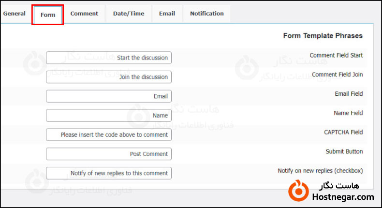
Task: Go to the Date/Time tab
Action: (129, 14)
